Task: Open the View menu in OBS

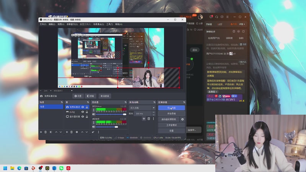Action: tap(61, 24)
